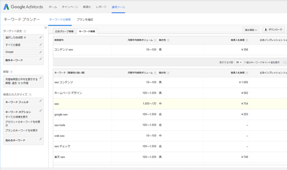287x170 pixels.
Task: Switch to プランを確認 tab
Action: [85, 19]
